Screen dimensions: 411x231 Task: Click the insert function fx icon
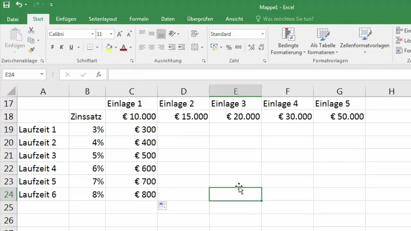(x=99, y=74)
